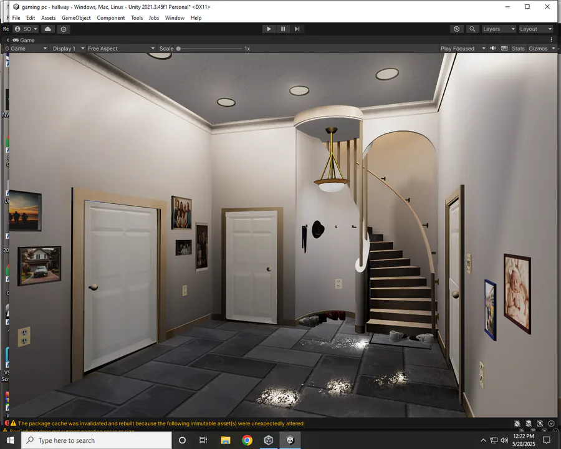This screenshot has width=561, height=449.
Task: Open the Undo History icon
Action: tap(456, 29)
